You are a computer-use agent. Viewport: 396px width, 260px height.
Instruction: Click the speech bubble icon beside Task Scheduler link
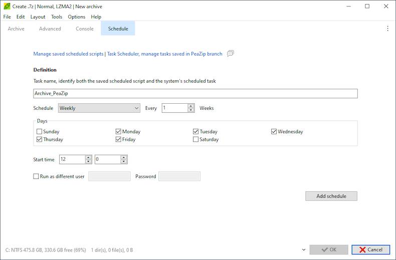[231, 54]
